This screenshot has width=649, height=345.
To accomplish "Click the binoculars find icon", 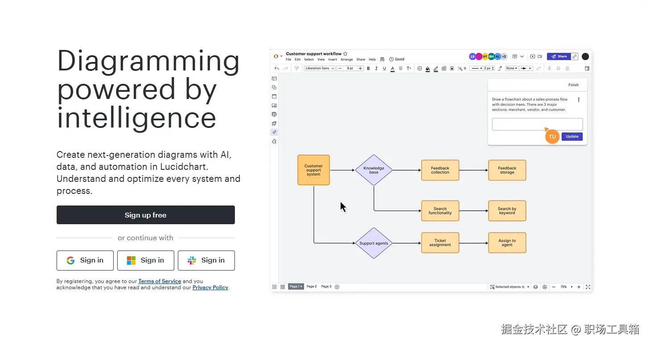I will tap(382, 59).
